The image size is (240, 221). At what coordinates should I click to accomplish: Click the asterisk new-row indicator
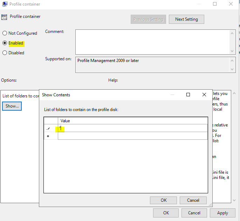pyautogui.click(x=48, y=136)
